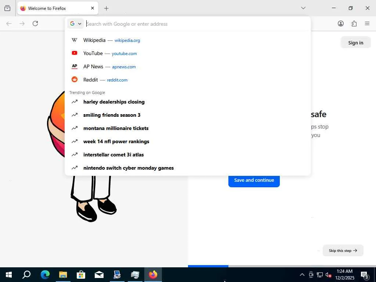Click the onboarding progress bar

coord(282,266)
